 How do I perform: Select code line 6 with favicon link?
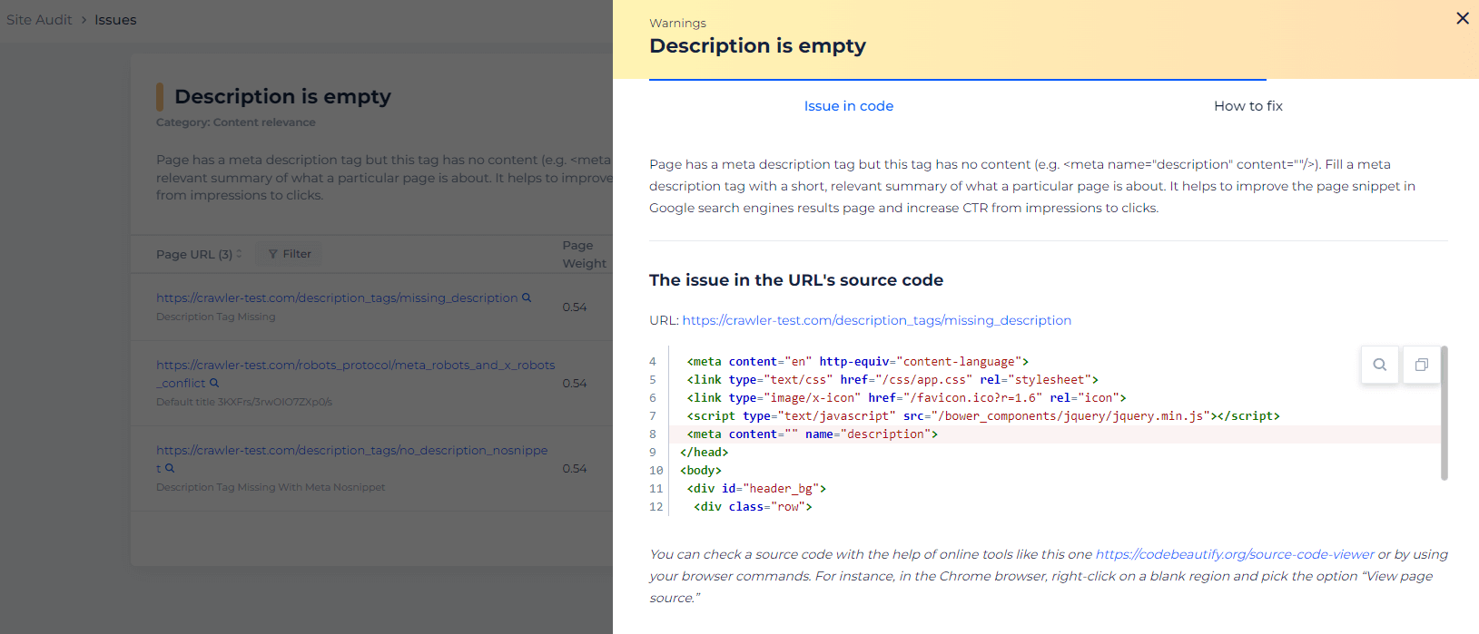(x=906, y=398)
